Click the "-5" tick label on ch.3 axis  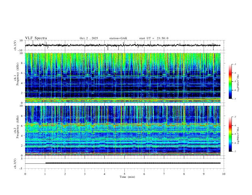coord(21,169)
